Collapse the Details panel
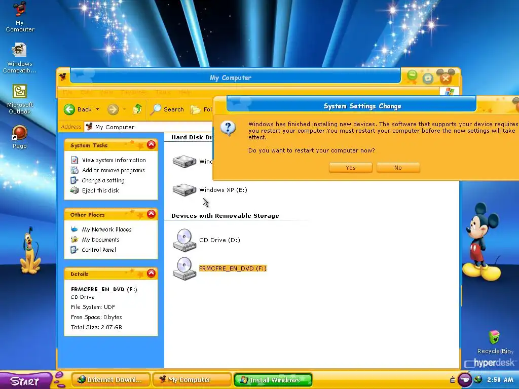This screenshot has height=389, width=519. (x=151, y=273)
